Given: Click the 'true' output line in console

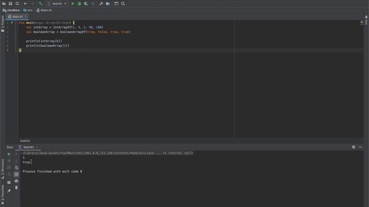Looking at the screenshot, I should point(27,162).
